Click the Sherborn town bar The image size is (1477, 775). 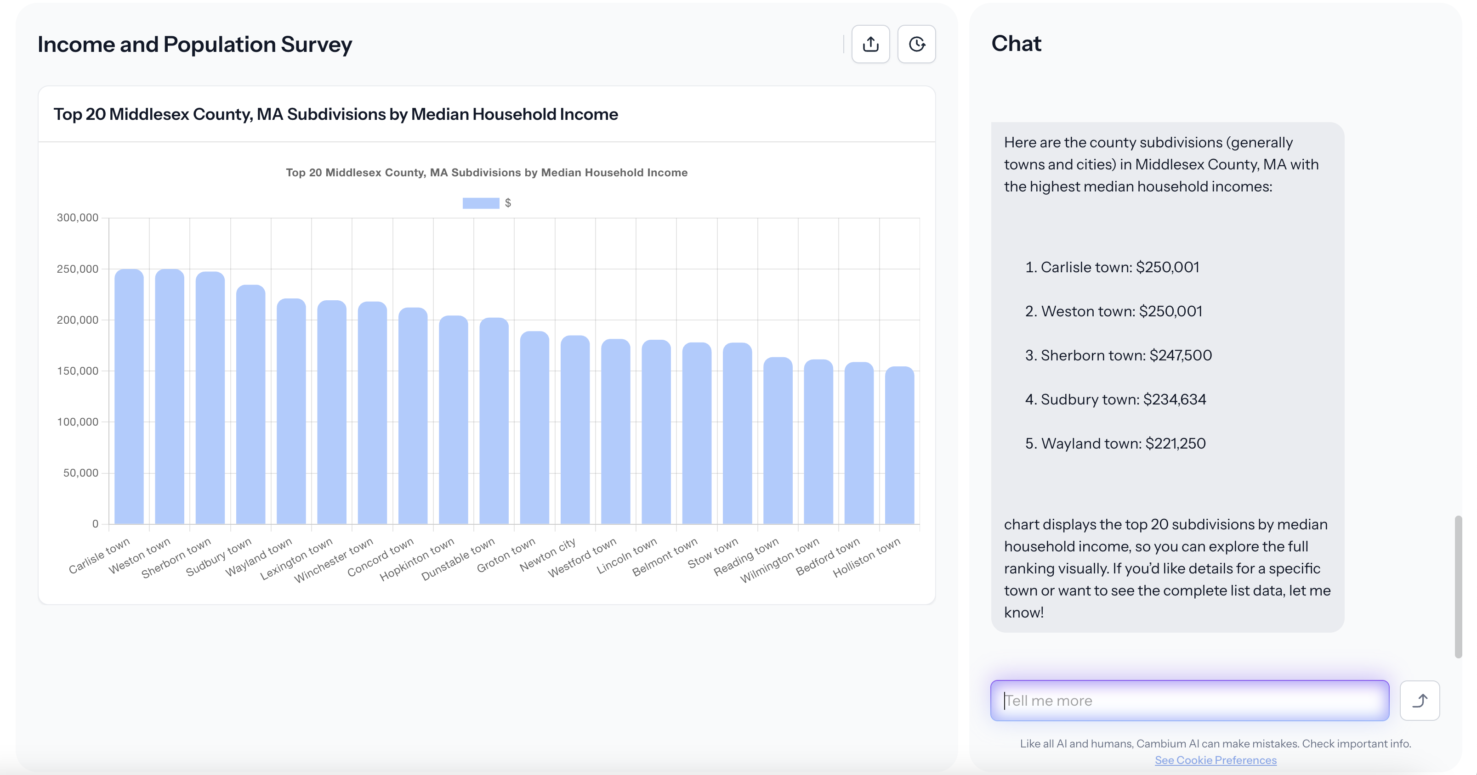210,398
